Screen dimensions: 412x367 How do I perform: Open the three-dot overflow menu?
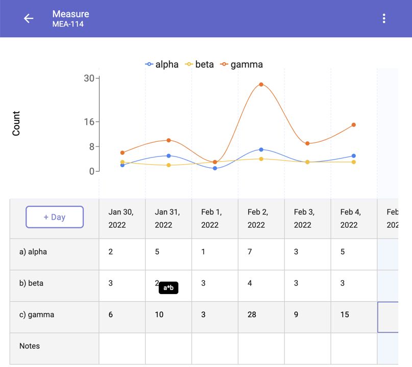[384, 18]
